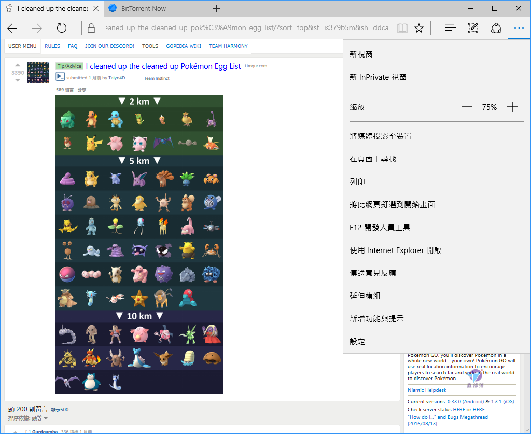This screenshot has width=531, height=434.
Task: Choose 將媒體投影至裝置 from menu
Action: [437, 136]
